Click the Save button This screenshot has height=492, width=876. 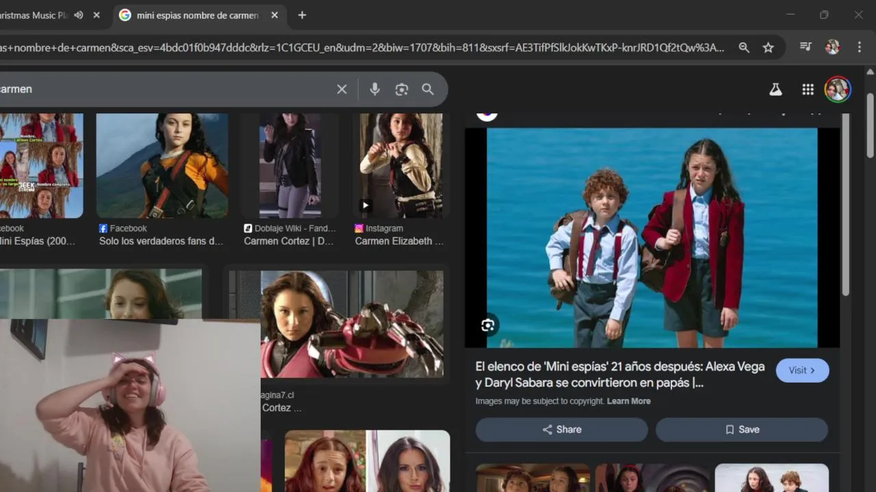click(x=742, y=430)
